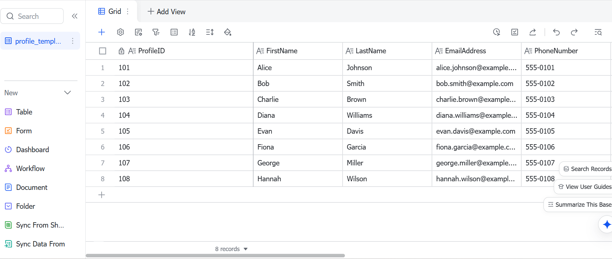Viewport: 612px width, 259px height.
Task: Select cell 'Smith' in LastName
Action: (387, 83)
